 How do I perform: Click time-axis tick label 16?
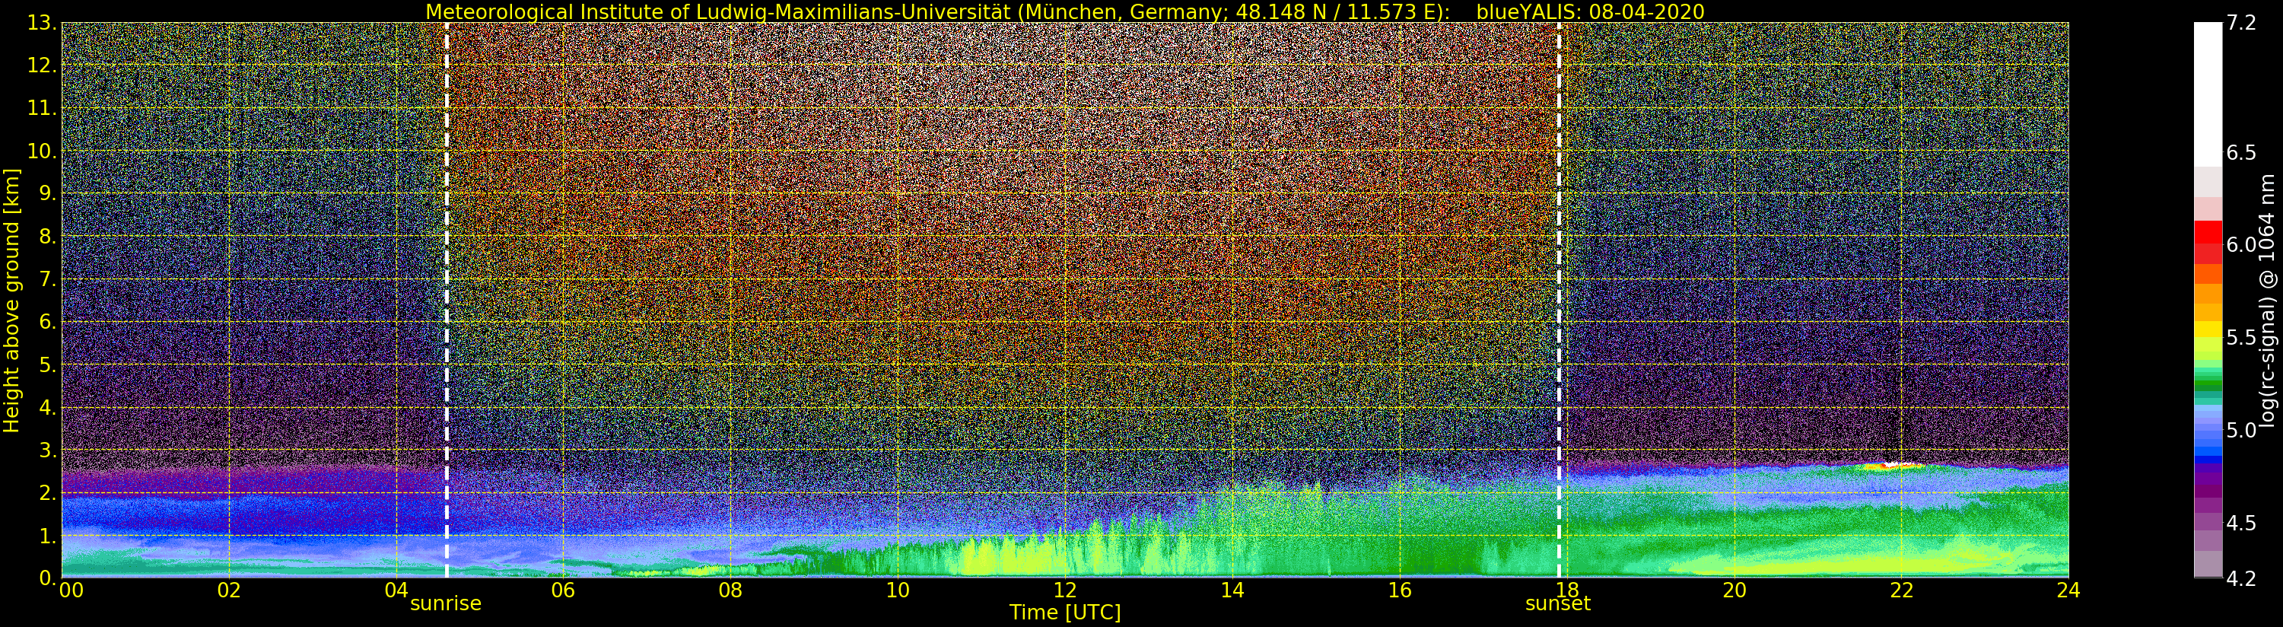point(1400,590)
